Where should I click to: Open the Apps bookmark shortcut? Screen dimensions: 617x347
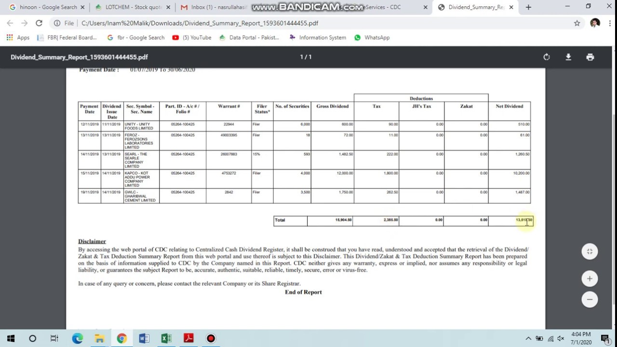(x=18, y=38)
